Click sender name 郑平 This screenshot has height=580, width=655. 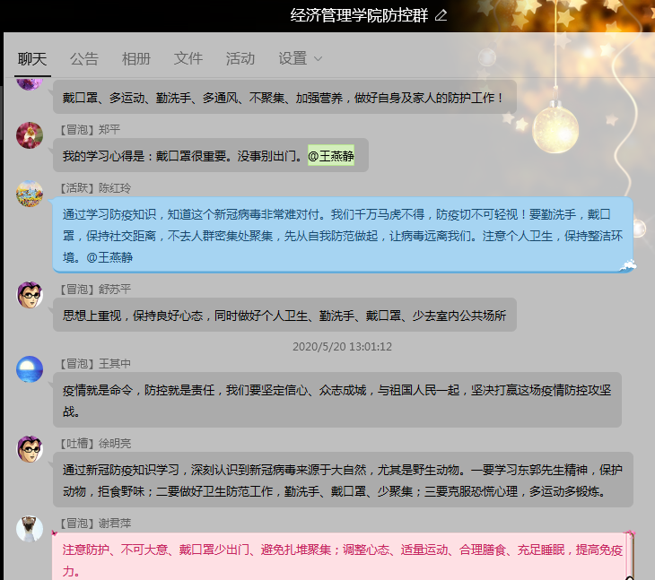109,130
